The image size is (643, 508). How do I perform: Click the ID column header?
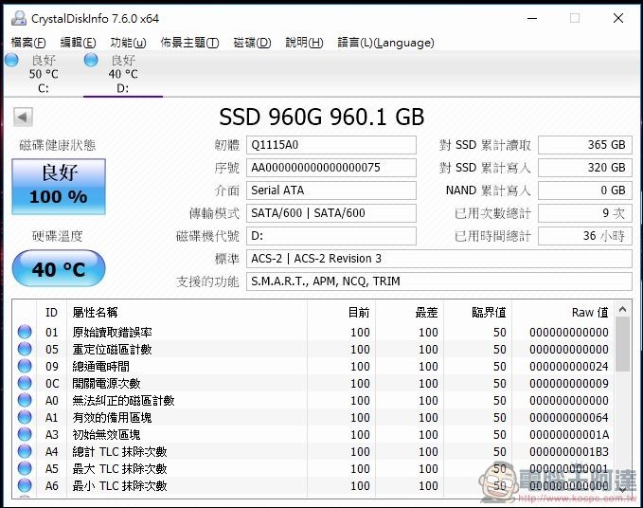coord(52,312)
